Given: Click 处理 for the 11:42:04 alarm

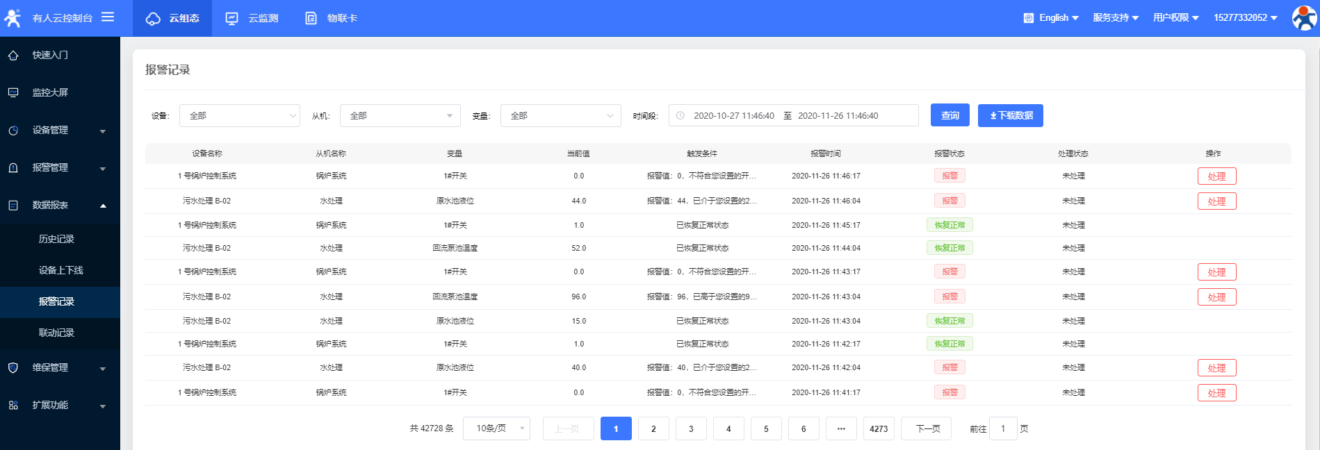Looking at the screenshot, I should click(x=1217, y=368).
